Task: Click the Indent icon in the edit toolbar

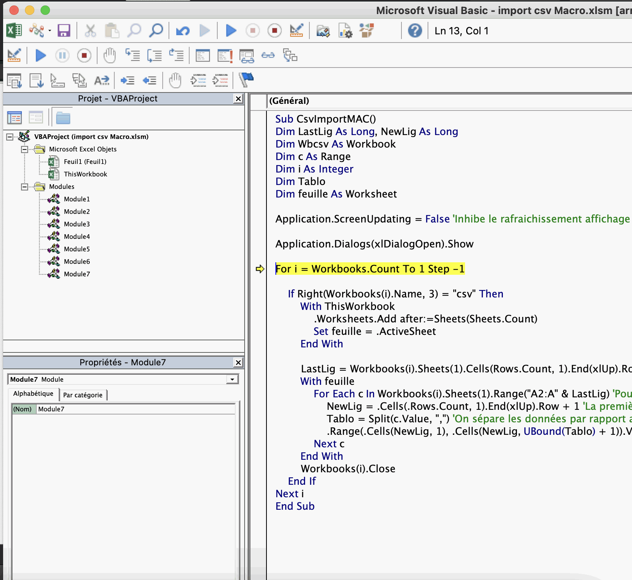Action: click(x=128, y=80)
